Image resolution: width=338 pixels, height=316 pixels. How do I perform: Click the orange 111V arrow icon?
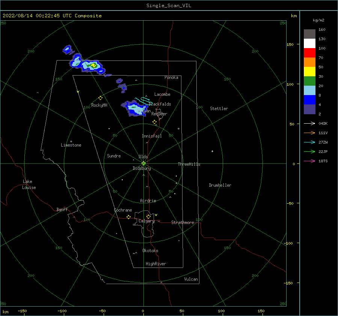[309, 133]
